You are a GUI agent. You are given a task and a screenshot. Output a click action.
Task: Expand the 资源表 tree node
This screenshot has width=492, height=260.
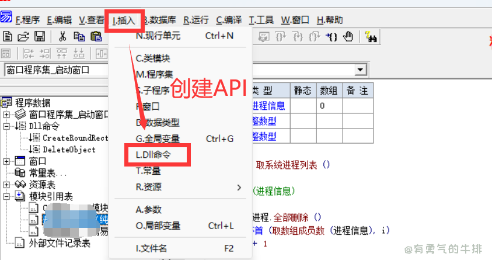(x=7, y=184)
